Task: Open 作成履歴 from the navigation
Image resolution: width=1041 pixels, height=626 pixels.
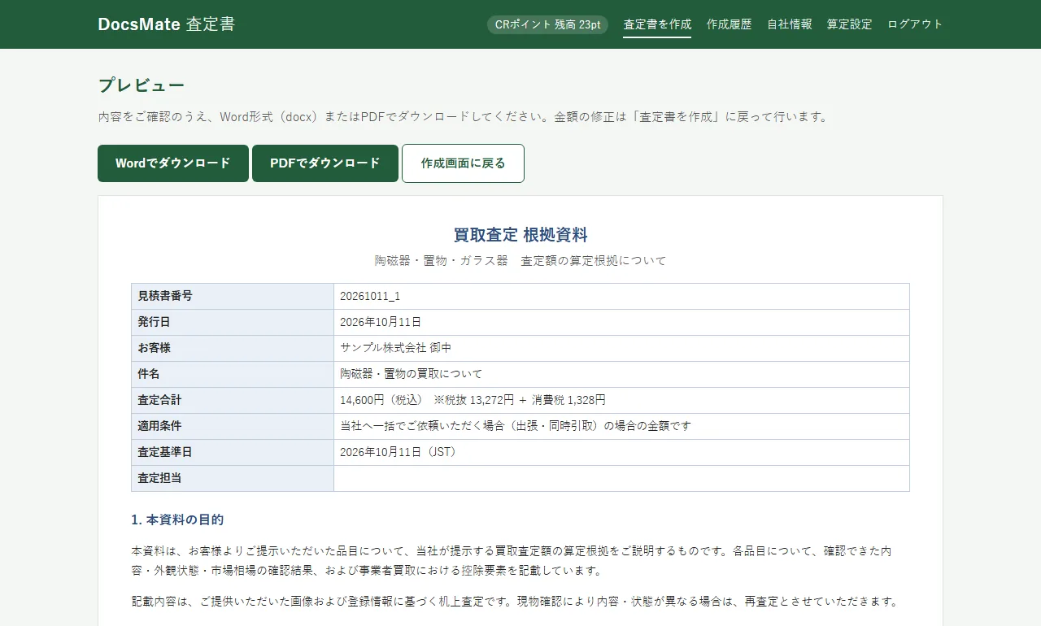Action: pyautogui.click(x=730, y=24)
